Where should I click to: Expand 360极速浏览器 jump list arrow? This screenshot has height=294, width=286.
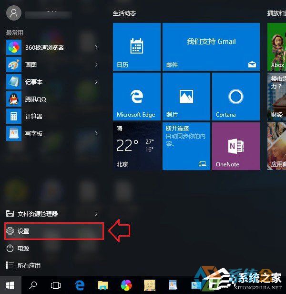[96, 47]
